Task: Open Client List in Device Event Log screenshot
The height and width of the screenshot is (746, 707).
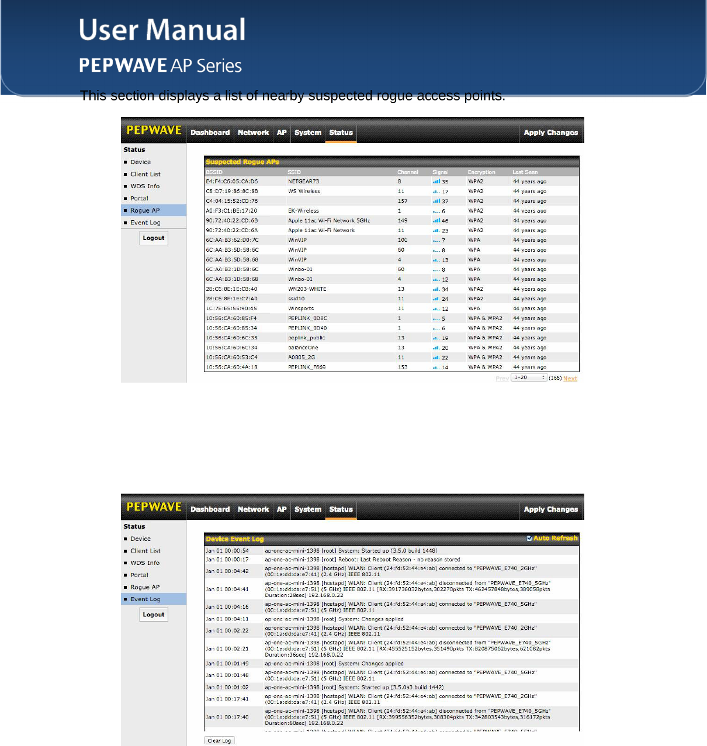Action: click(145, 551)
